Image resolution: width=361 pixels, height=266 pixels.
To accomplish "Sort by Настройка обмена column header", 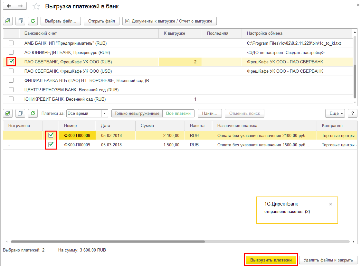I will coord(297,33).
